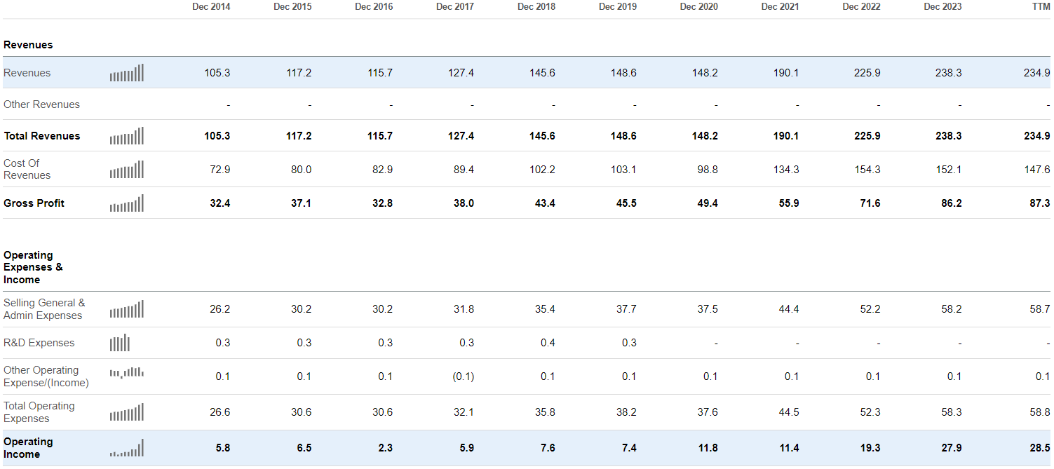The height and width of the screenshot is (469, 1054).
Task: Select the TTM column header
Action: point(1041,7)
